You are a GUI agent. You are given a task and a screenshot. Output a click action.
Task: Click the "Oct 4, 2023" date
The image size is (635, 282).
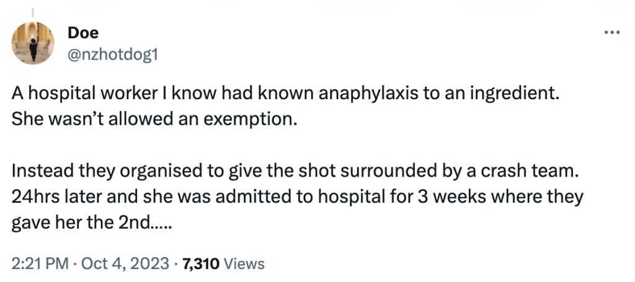(123, 264)
